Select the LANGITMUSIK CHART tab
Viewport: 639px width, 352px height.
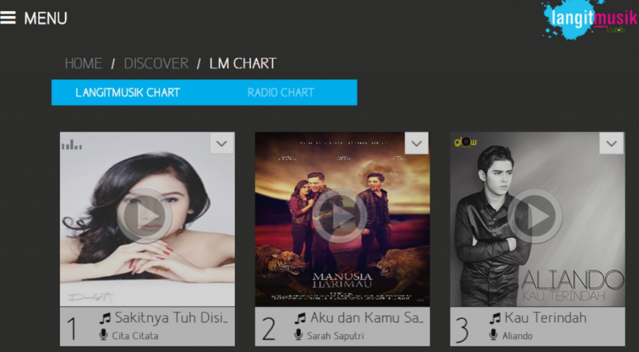click(x=127, y=92)
